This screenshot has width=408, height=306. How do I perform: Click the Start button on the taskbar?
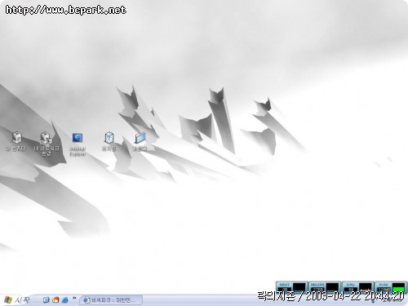coord(17,300)
